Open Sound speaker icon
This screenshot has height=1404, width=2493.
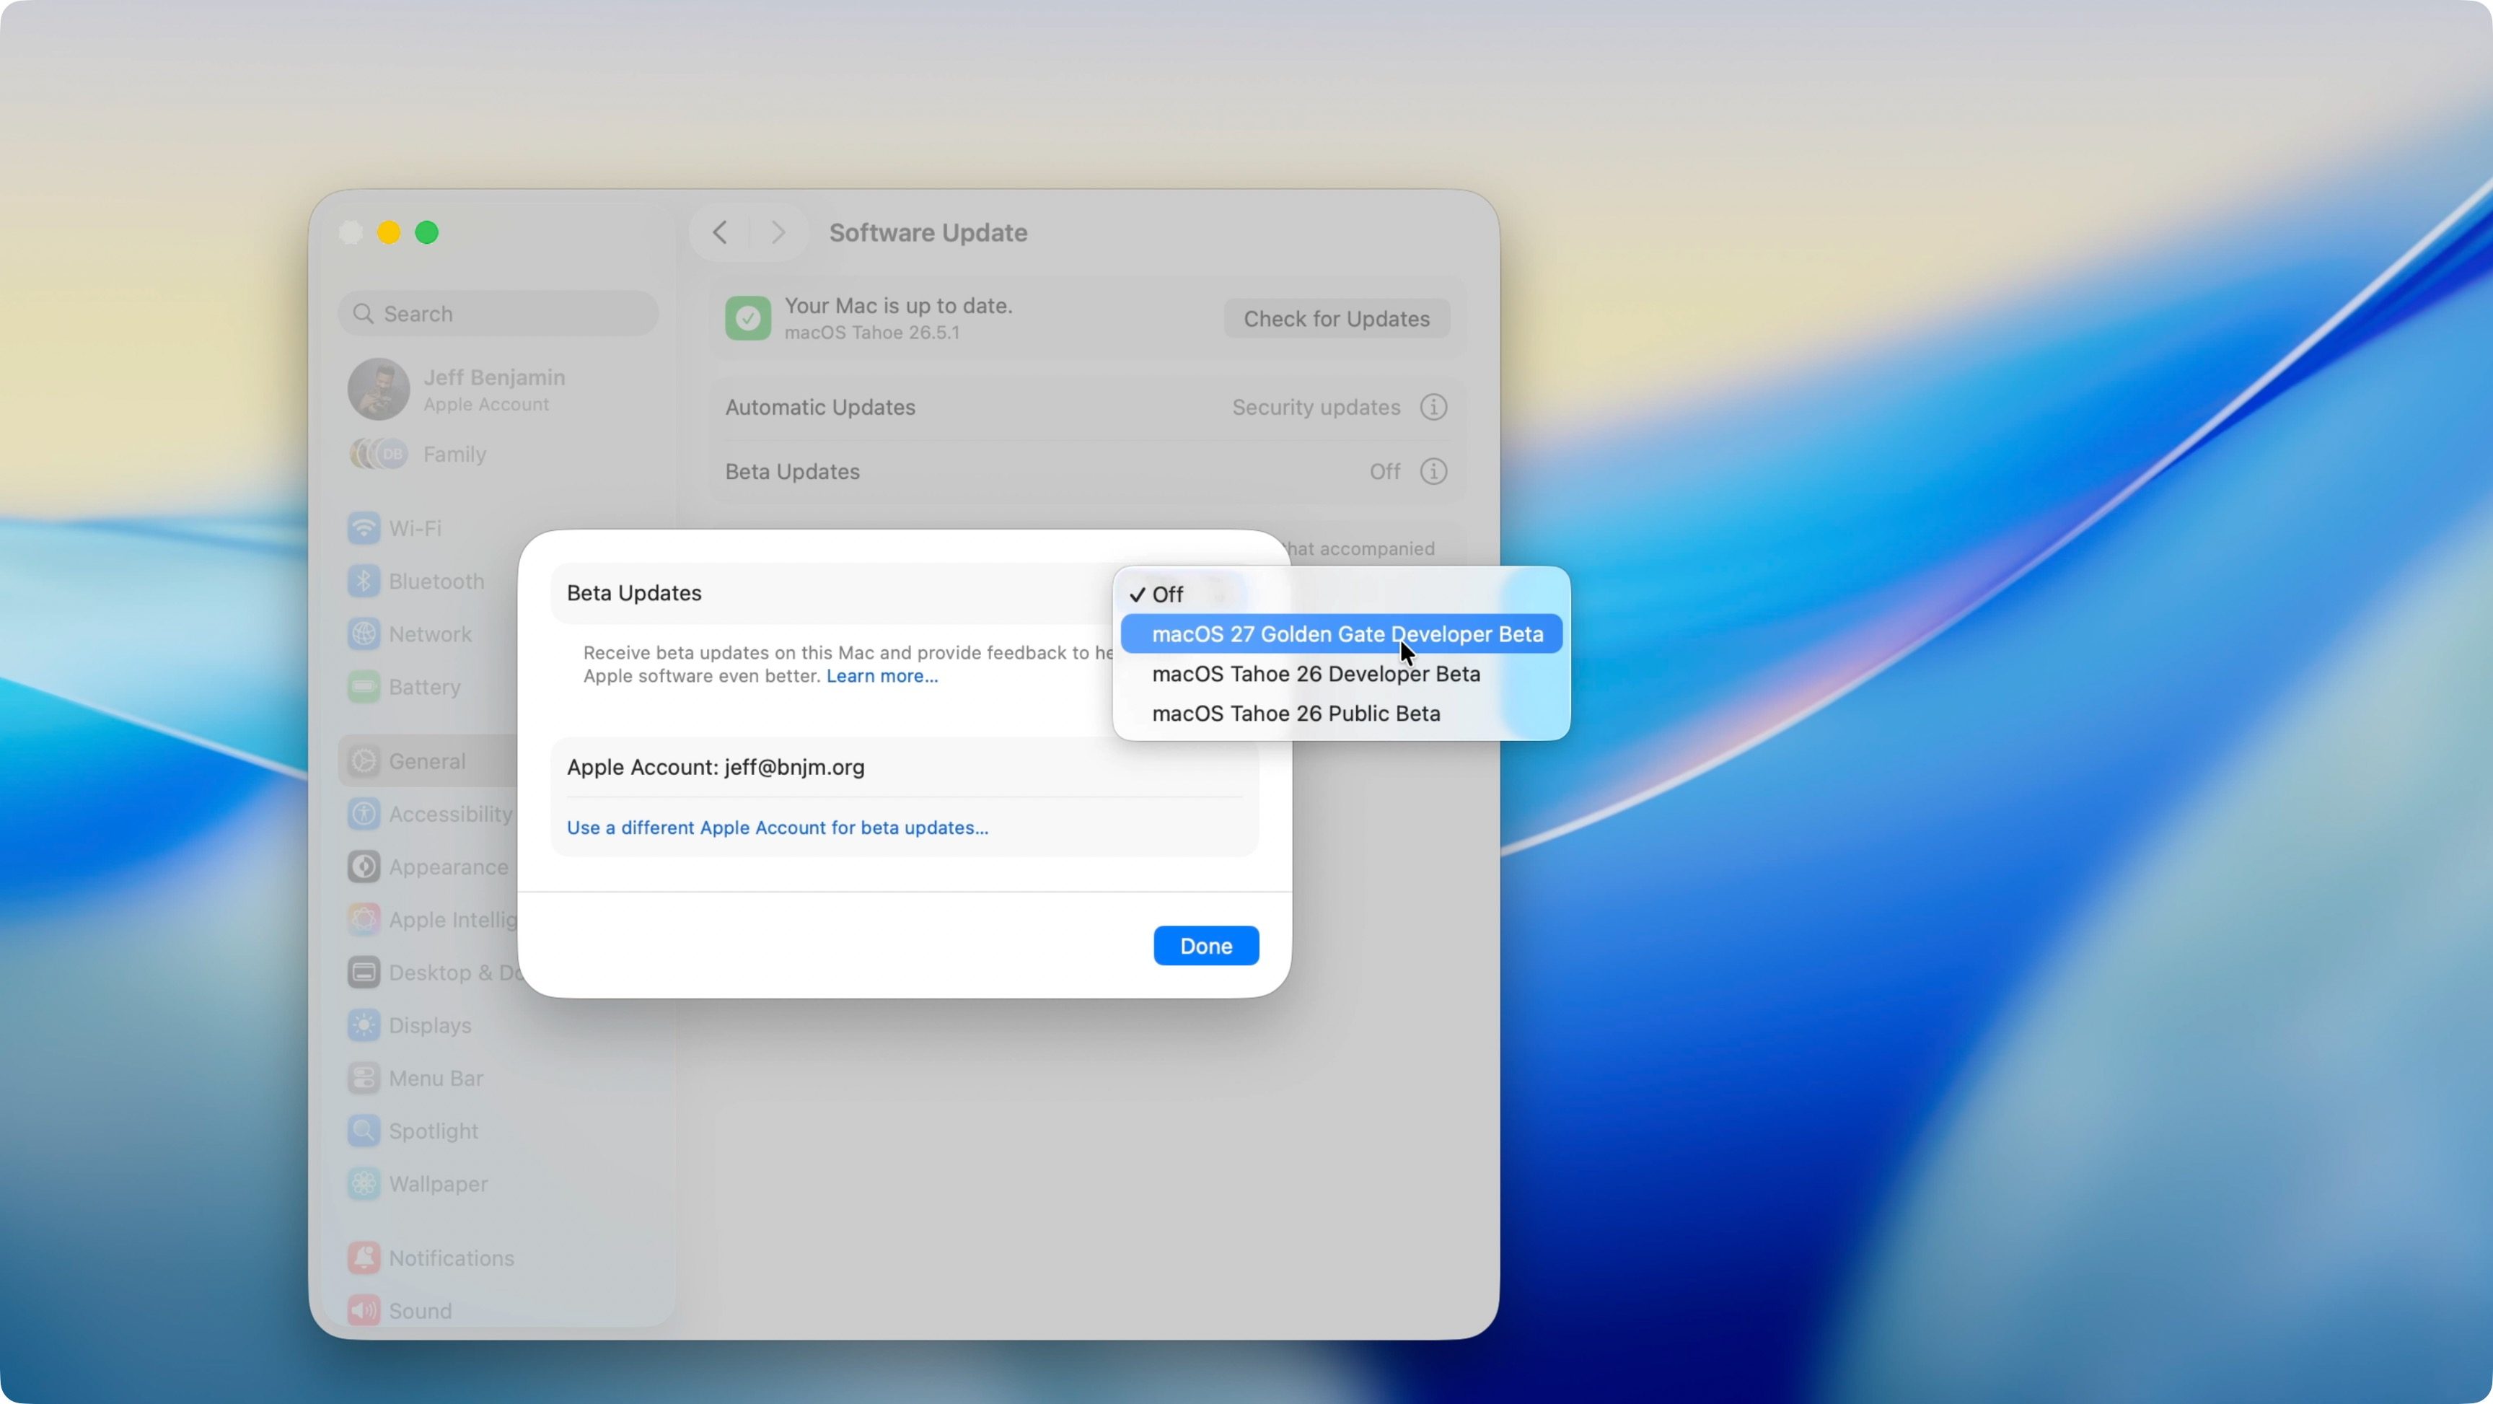tap(364, 1310)
